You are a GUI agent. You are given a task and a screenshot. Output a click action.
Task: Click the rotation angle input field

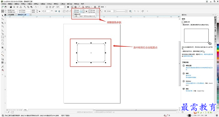click(x=47, y=11)
